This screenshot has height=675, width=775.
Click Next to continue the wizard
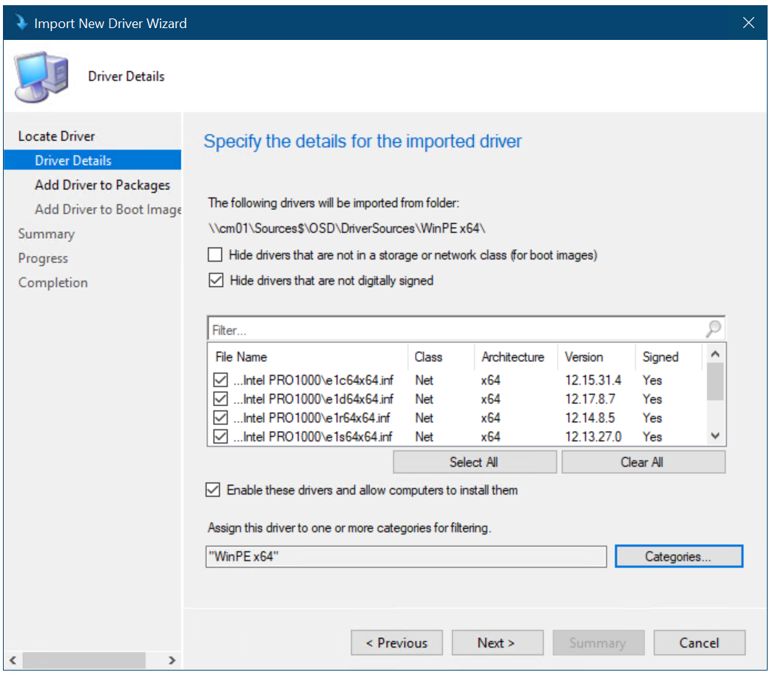497,642
